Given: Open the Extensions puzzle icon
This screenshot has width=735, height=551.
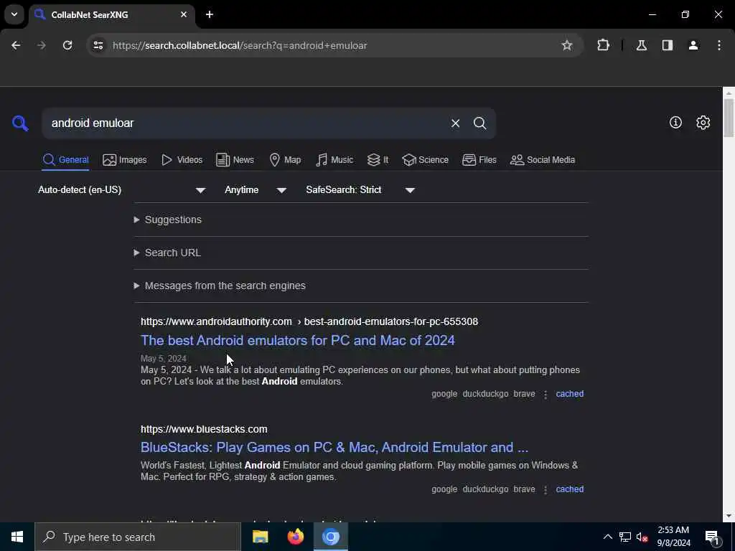Looking at the screenshot, I should tap(603, 45).
